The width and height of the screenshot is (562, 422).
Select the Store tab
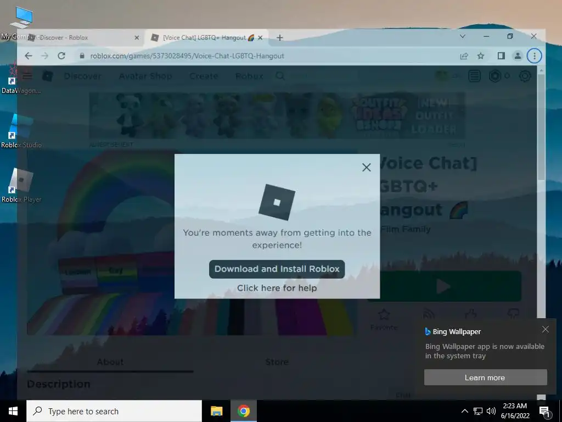(x=277, y=362)
